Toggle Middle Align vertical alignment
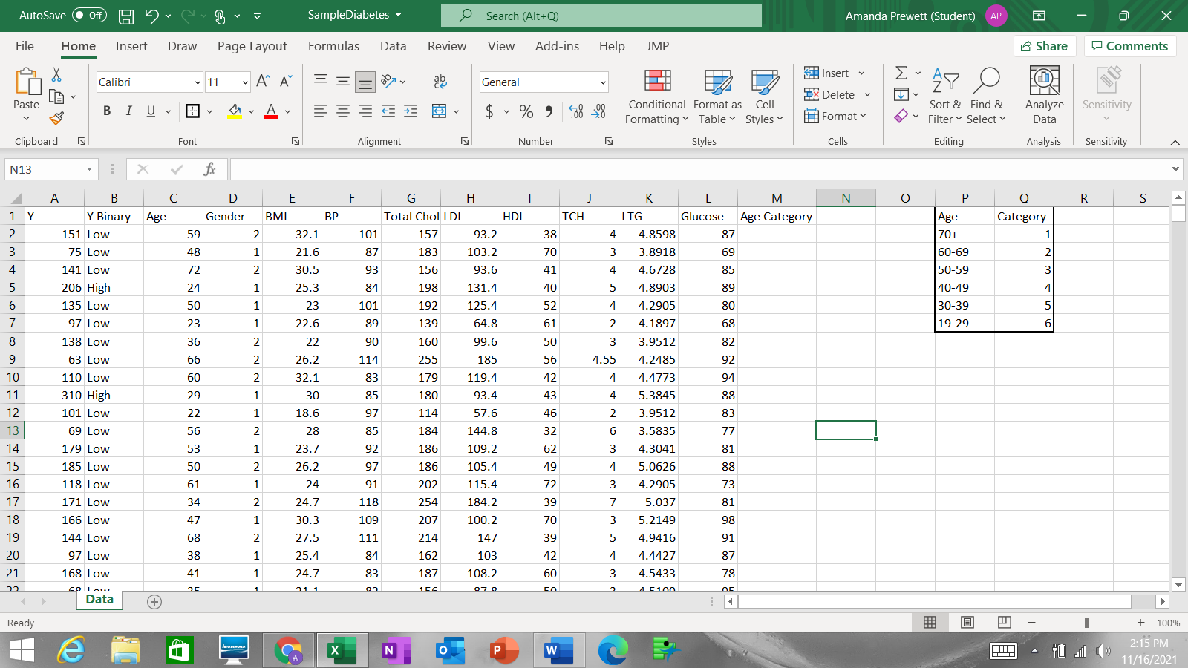The height and width of the screenshot is (668, 1188). 343,82
